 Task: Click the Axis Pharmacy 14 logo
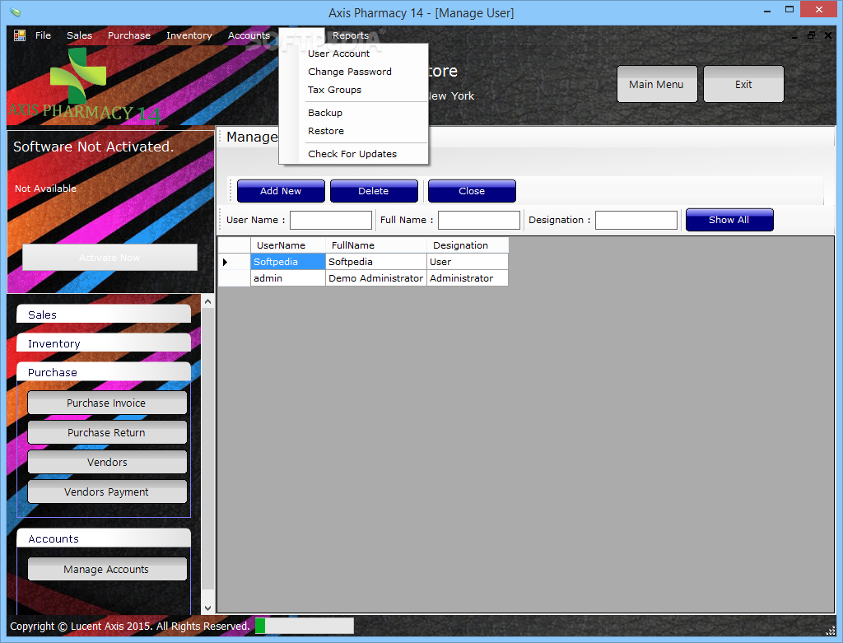84,85
